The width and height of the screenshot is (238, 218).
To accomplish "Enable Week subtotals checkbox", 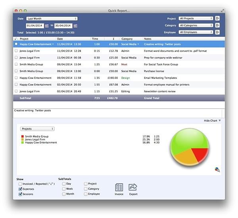I will (x=64, y=189).
